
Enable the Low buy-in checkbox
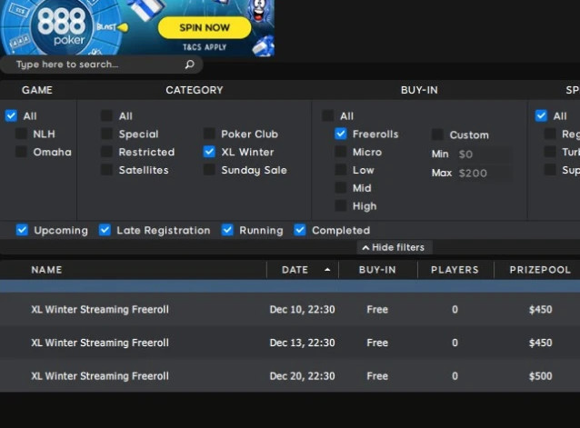340,170
